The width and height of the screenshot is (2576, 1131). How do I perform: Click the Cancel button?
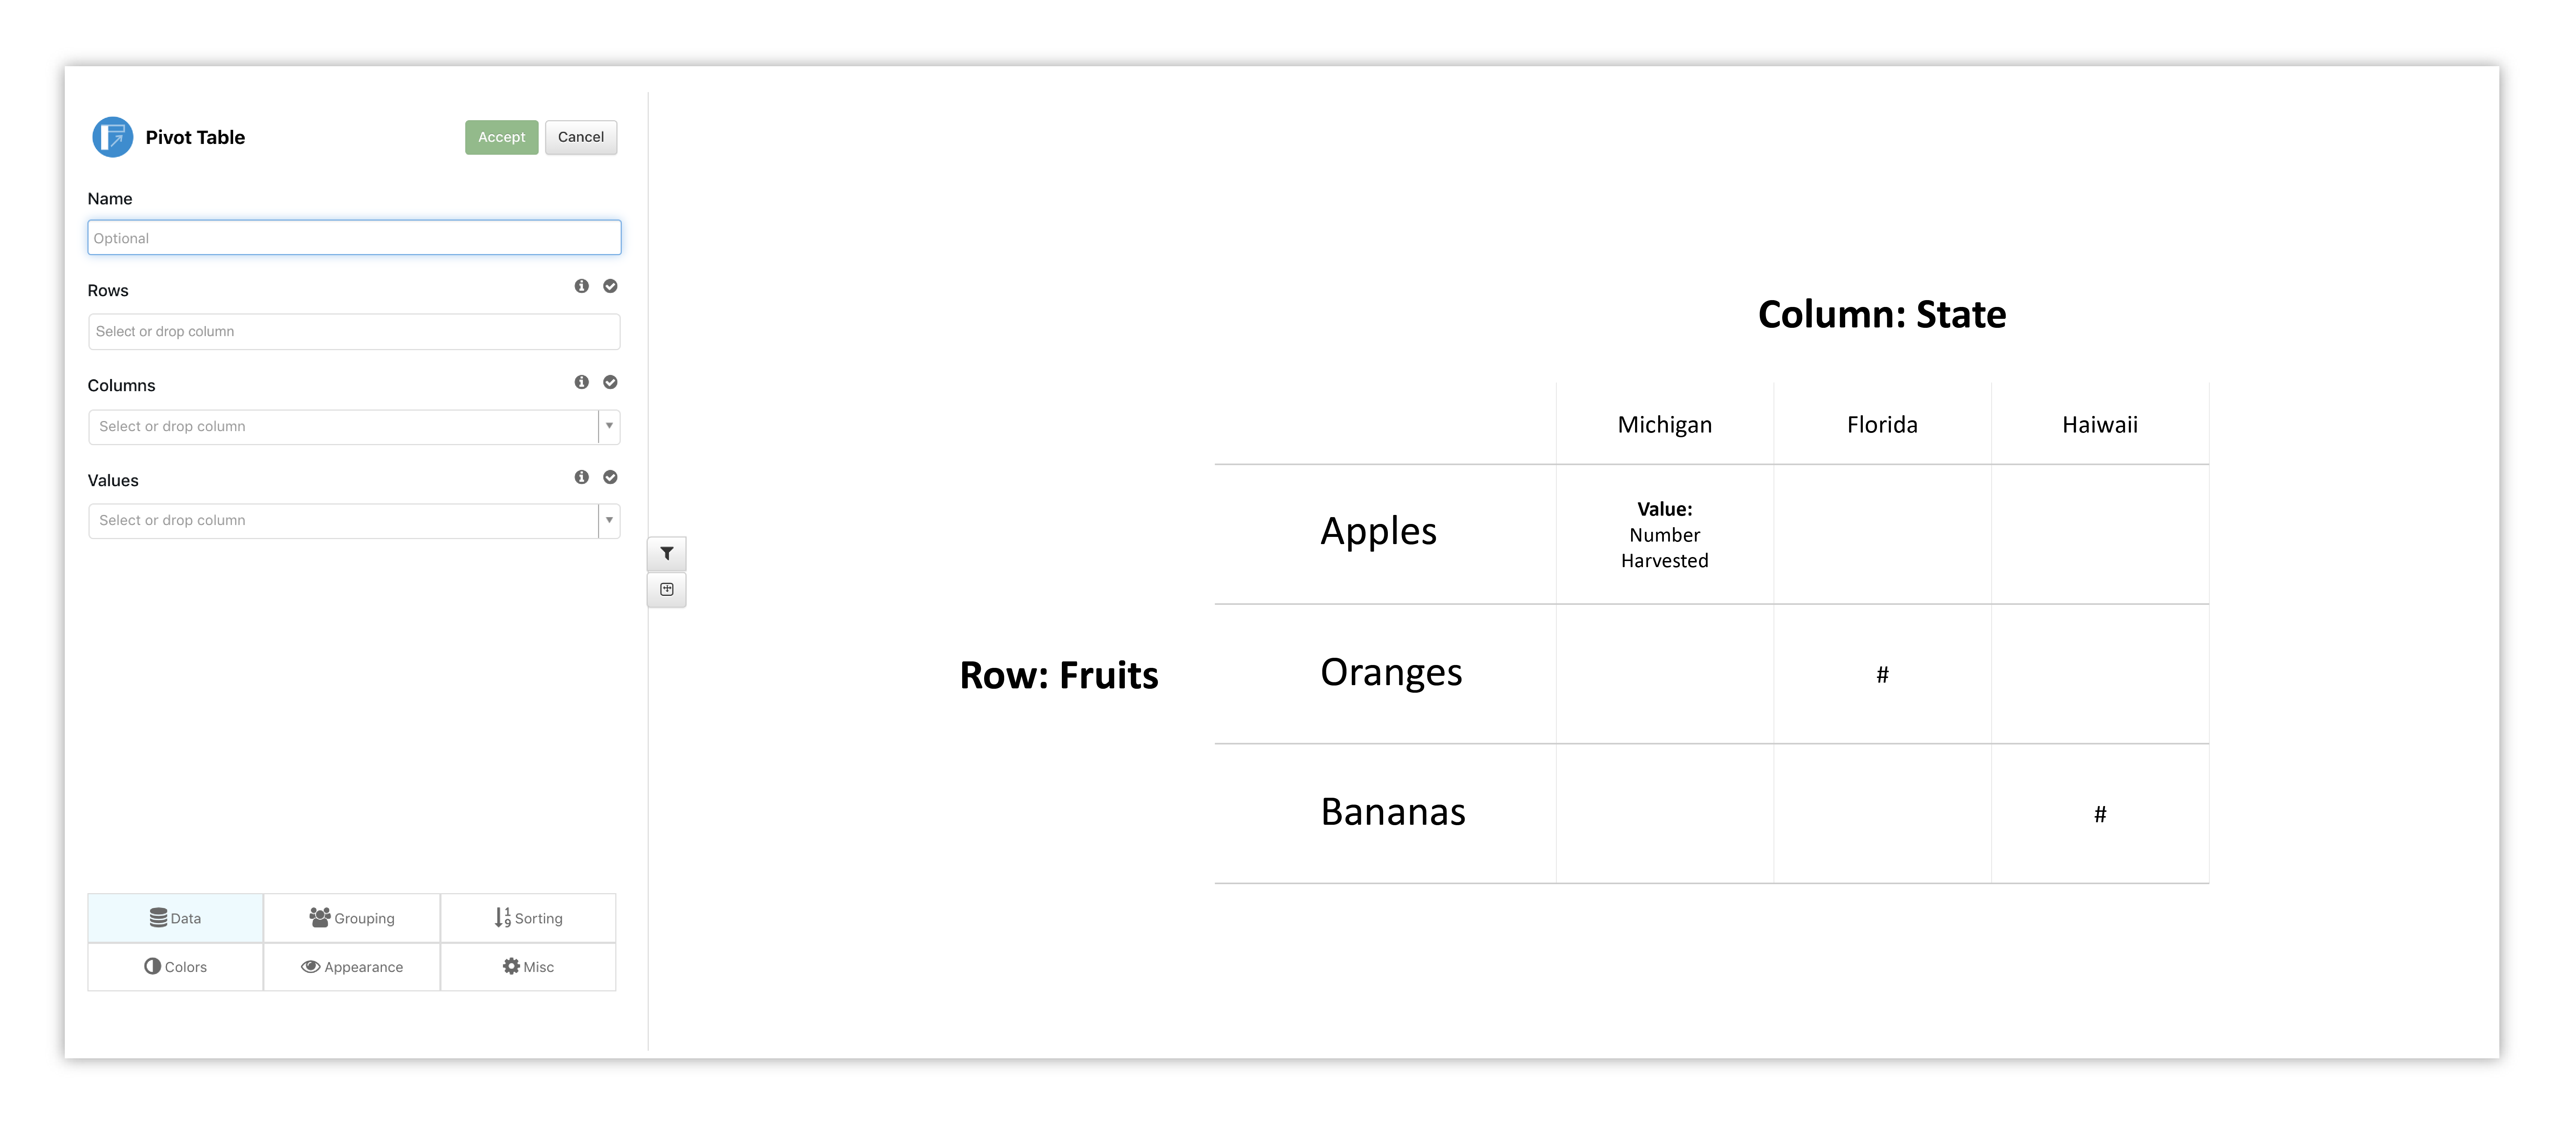[581, 137]
